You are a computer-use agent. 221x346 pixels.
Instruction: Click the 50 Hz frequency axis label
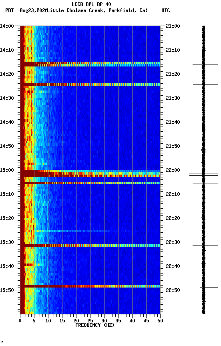[160, 321]
